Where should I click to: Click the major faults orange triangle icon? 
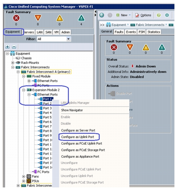(38, 18)
